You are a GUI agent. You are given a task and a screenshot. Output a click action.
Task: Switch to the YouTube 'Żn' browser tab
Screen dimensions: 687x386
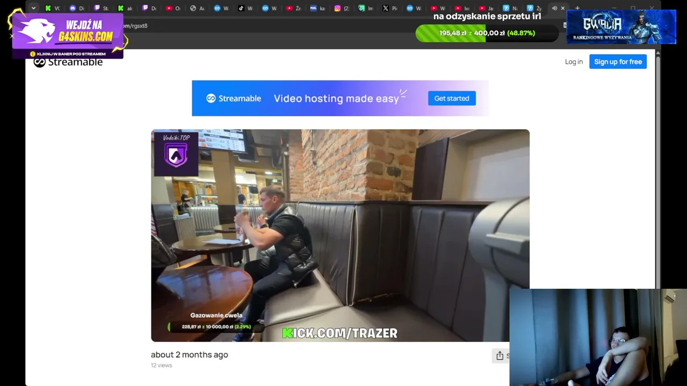click(294, 8)
